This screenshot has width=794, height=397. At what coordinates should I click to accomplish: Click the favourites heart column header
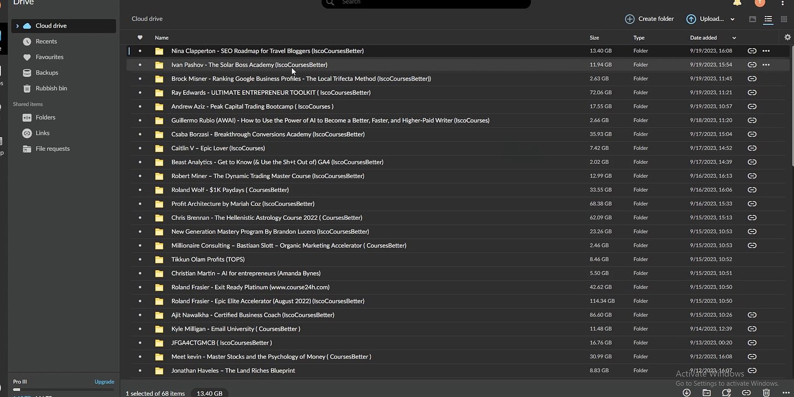(x=140, y=37)
